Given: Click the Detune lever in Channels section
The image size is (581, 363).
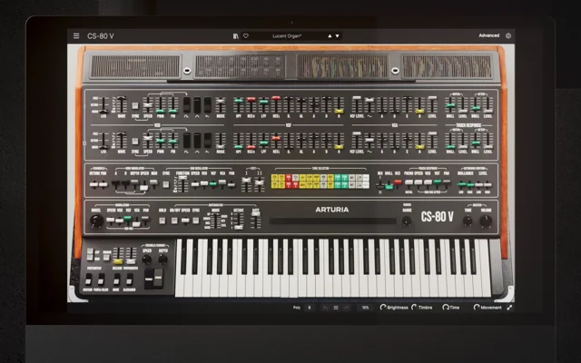Looking at the screenshot, I should pos(94,184).
